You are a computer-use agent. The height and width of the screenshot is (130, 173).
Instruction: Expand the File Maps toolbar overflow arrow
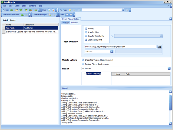[x=130, y=10]
